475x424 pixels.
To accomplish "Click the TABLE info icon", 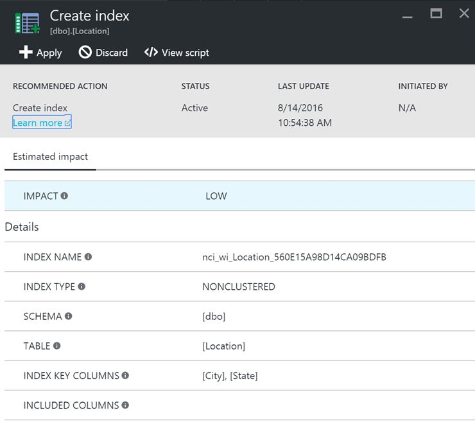I will (57, 346).
